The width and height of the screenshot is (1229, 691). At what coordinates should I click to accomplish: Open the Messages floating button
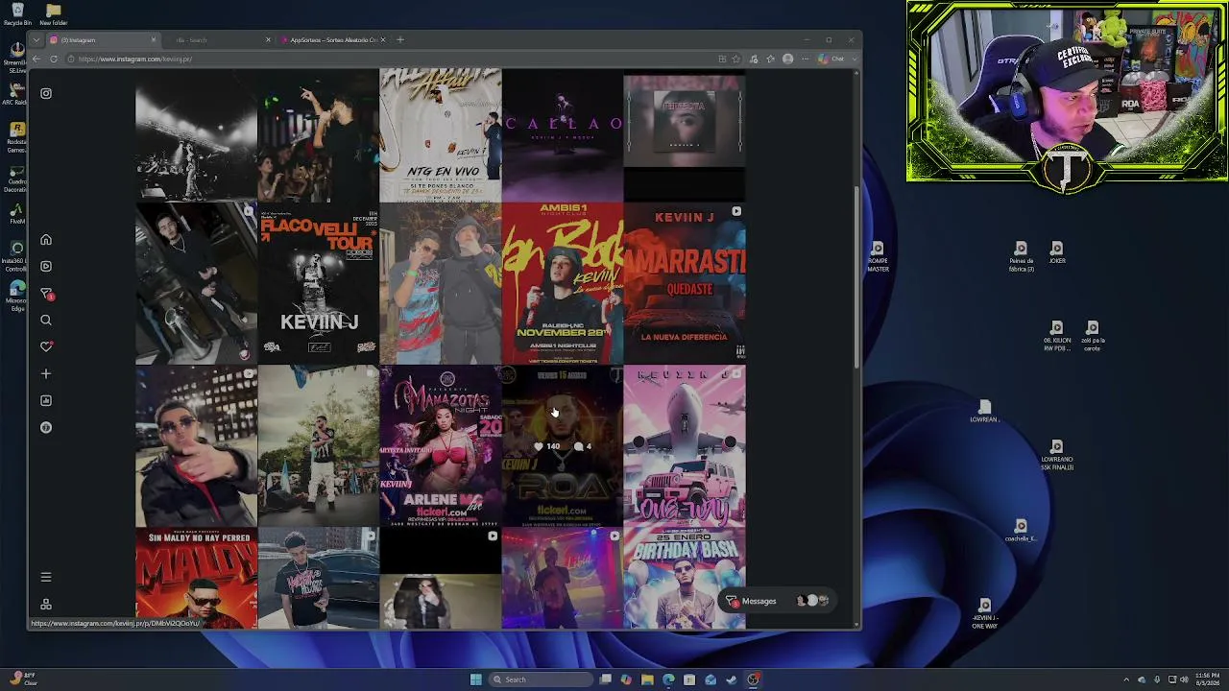point(777,601)
